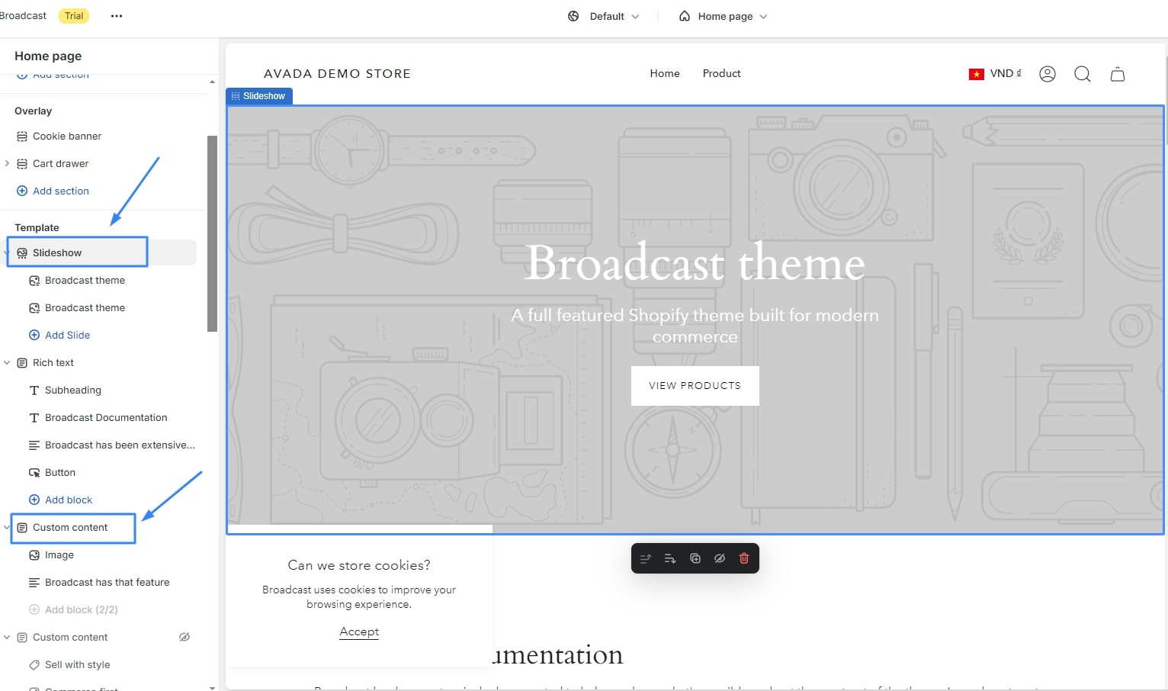Click Add Slide under Slideshow
Image resolution: width=1168 pixels, height=691 pixels.
59,335
